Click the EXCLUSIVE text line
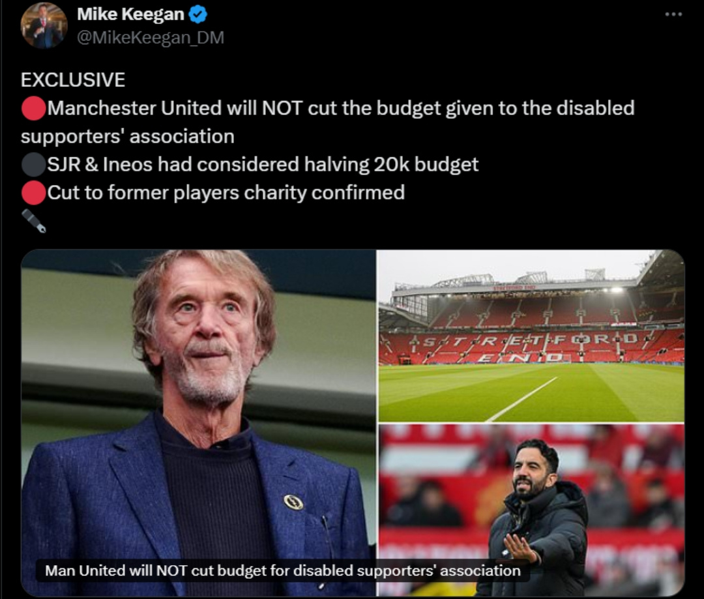 click(x=73, y=80)
